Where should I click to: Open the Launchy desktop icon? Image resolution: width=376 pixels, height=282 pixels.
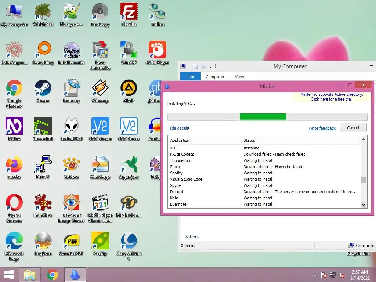pos(71,91)
